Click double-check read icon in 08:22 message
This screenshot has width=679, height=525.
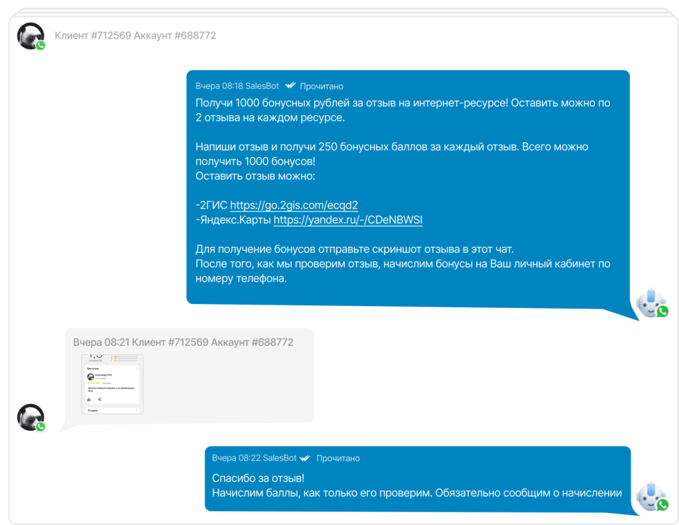[x=305, y=459]
